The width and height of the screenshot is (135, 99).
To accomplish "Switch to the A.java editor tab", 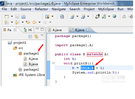I will click(55, 30).
